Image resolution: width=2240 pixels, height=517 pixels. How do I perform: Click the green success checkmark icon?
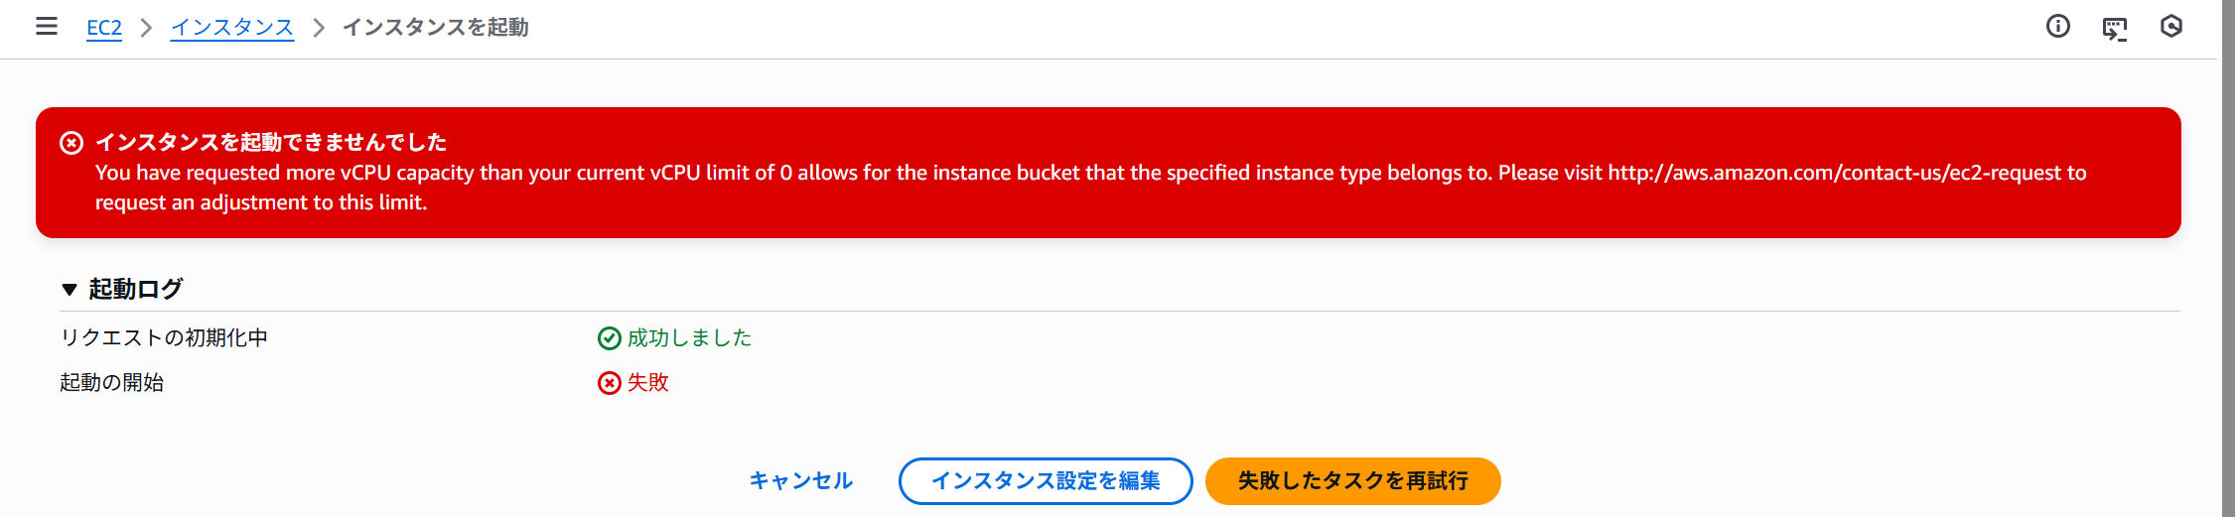click(x=609, y=338)
